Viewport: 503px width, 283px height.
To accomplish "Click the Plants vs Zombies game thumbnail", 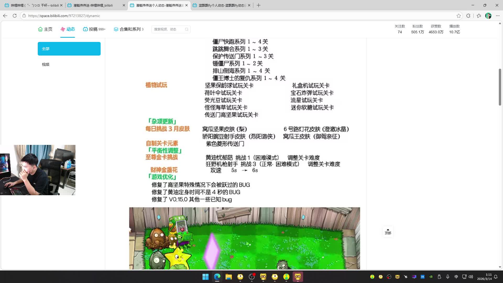I will [x=244, y=238].
